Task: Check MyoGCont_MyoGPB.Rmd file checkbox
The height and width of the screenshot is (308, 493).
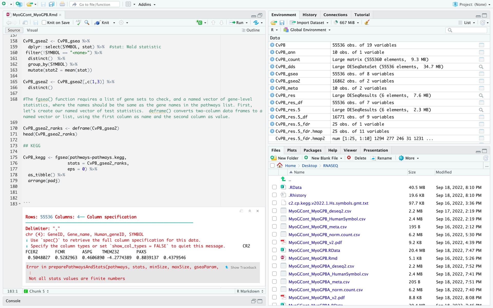Action: coord(274,258)
